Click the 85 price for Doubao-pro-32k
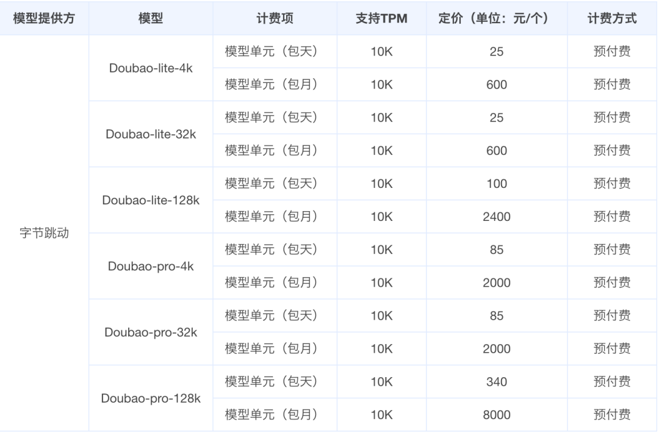 (x=496, y=315)
